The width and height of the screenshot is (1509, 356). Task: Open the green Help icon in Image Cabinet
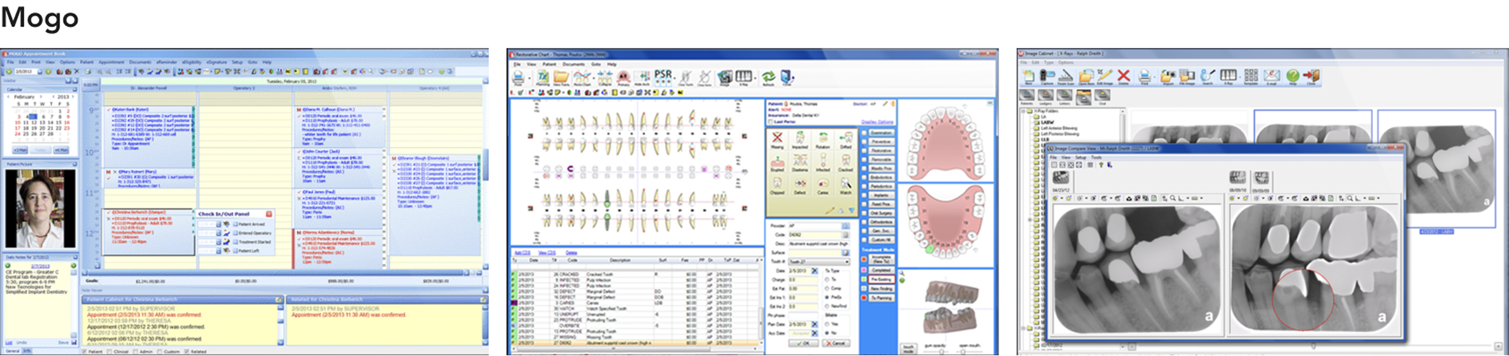pos(1293,77)
